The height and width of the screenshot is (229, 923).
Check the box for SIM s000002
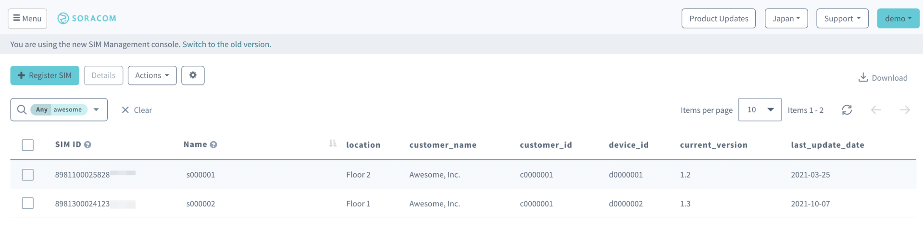click(x=28, y=204)
